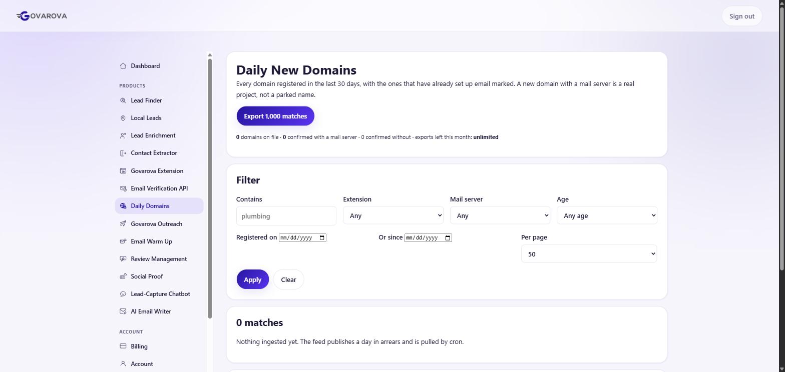Click the Or since date field
The height and width of the screenshot is (372, 785).
coord(428,237)
